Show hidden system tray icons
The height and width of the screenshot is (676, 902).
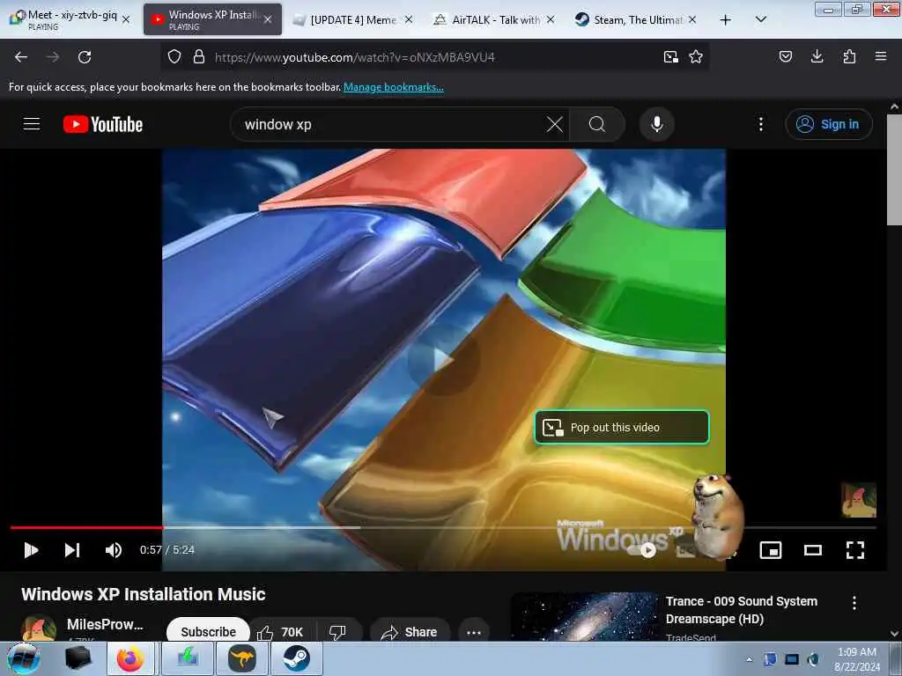point(749,659)
